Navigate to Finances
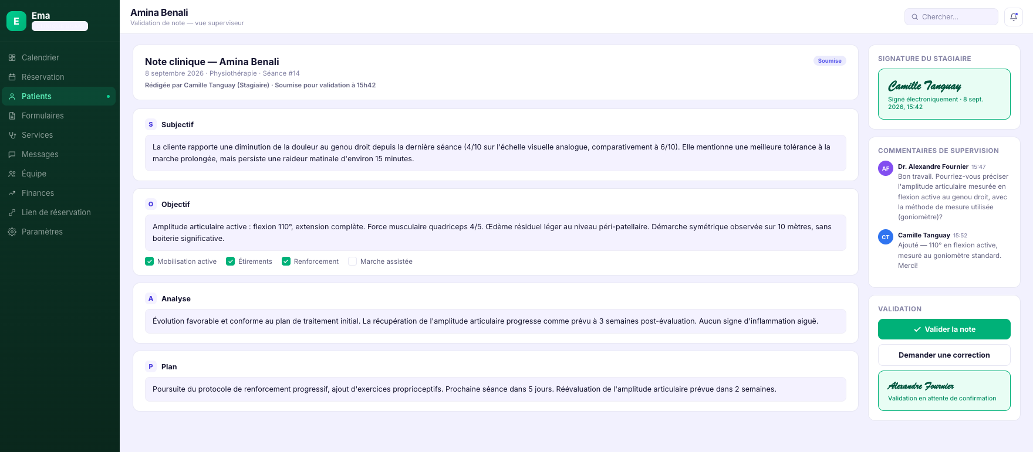Viewport: 1033px width, 452px height. (59, 193)
